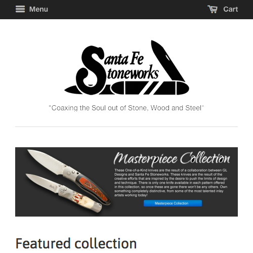The width and height of the screenshot is (253, 253).
Task: Open the hamburger menu icon
Action: click(x=20, y=9)
